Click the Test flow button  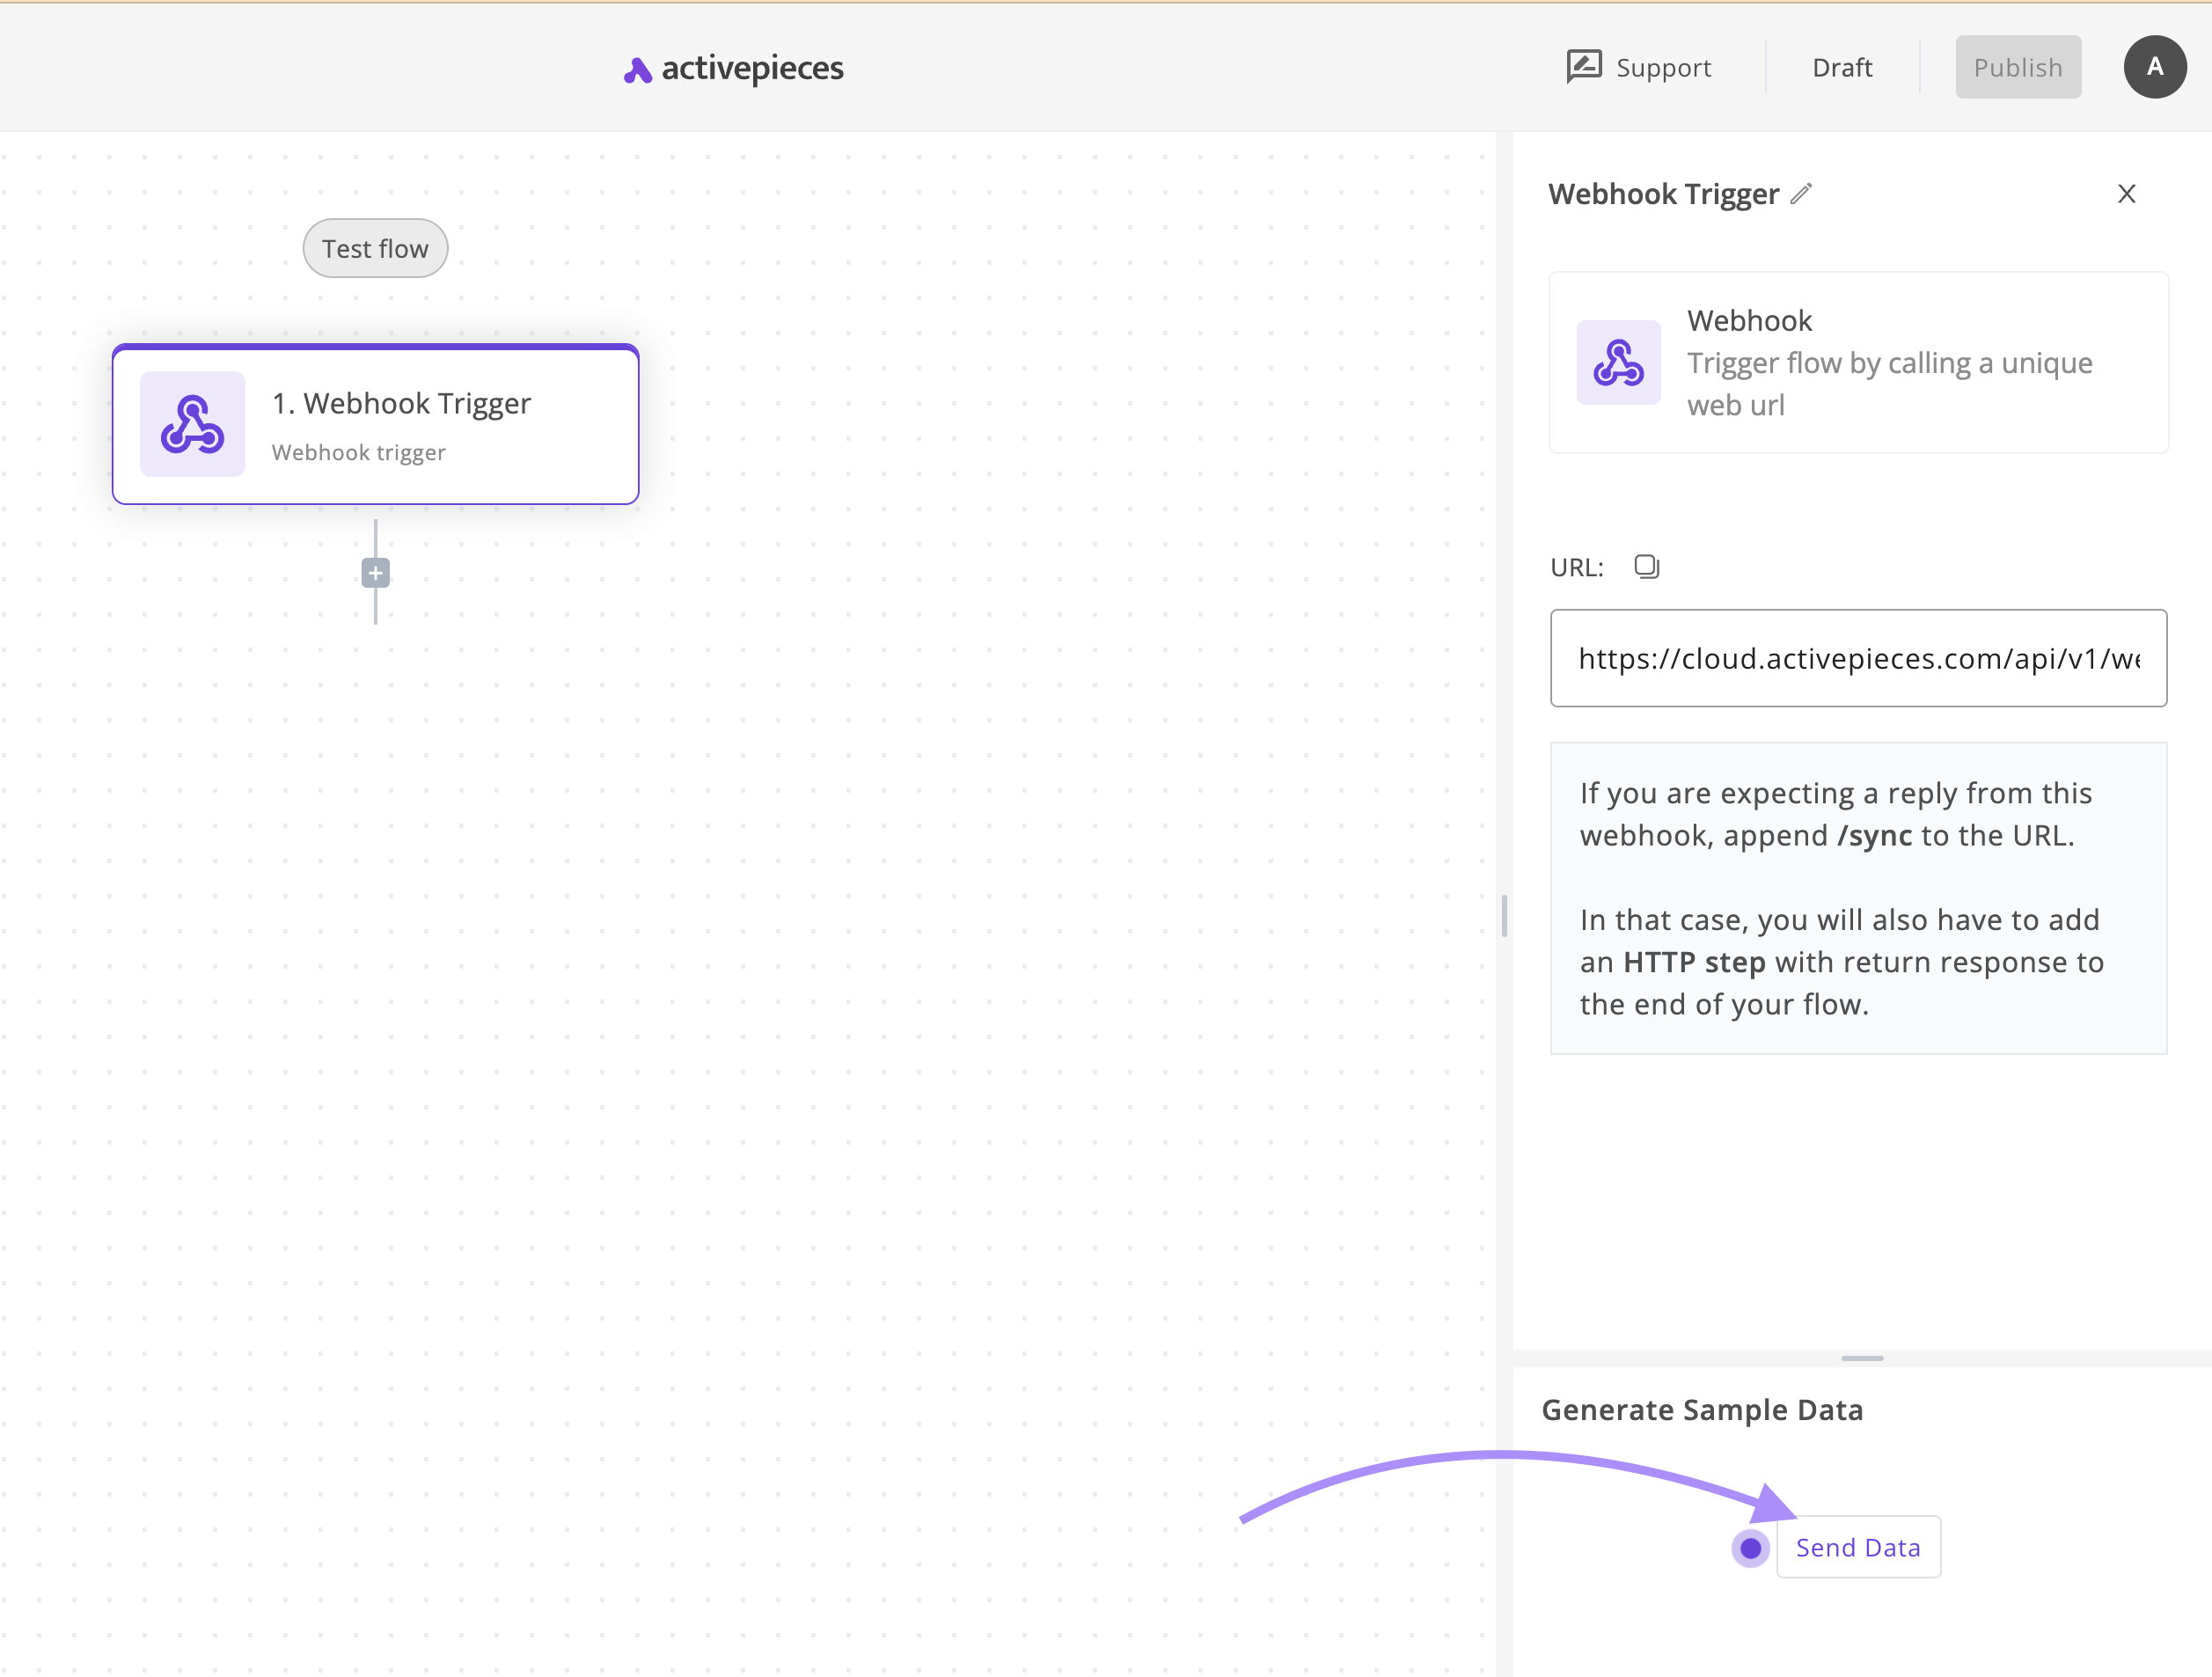pyautogui.click(x=375, y=248)
